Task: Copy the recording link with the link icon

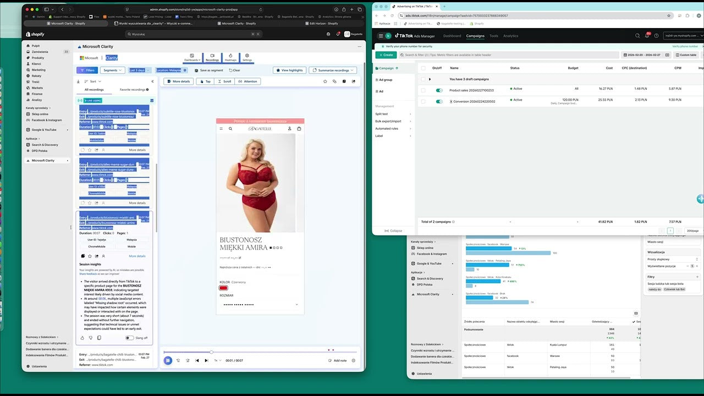Action: [x=334, y=81]
